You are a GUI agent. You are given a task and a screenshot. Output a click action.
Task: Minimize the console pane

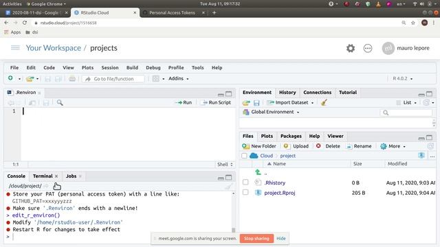point(221,178)
